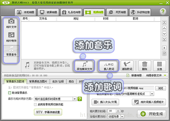Click 预估转换后的视频时长 status text
This screenshot has height=121, width=170.
(x=26, y=76)
